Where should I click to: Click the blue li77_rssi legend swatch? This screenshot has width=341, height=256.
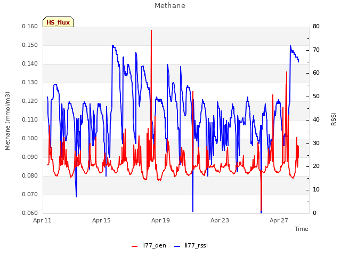(x=177, y=246)
